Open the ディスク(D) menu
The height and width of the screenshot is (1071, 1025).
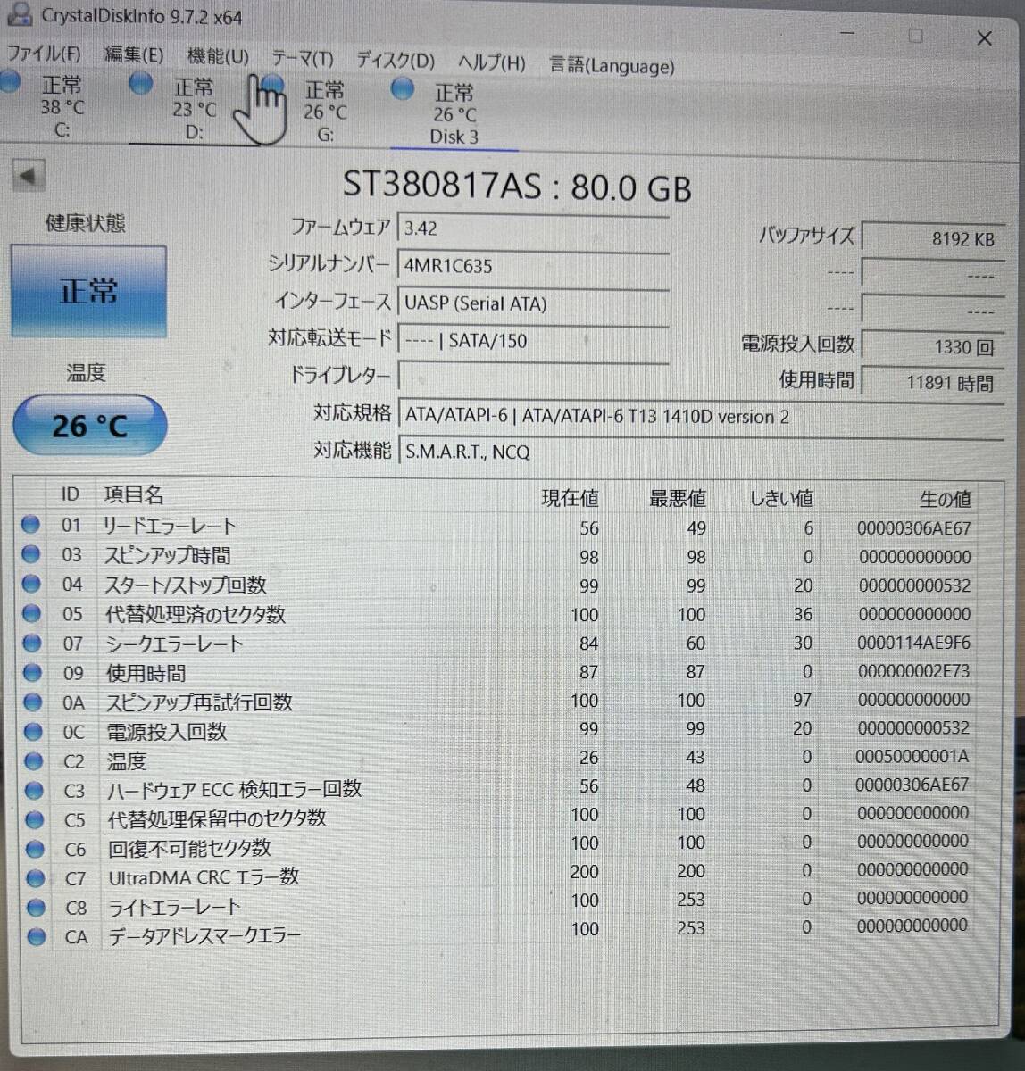pyautogui.click(x=396, y=61)
